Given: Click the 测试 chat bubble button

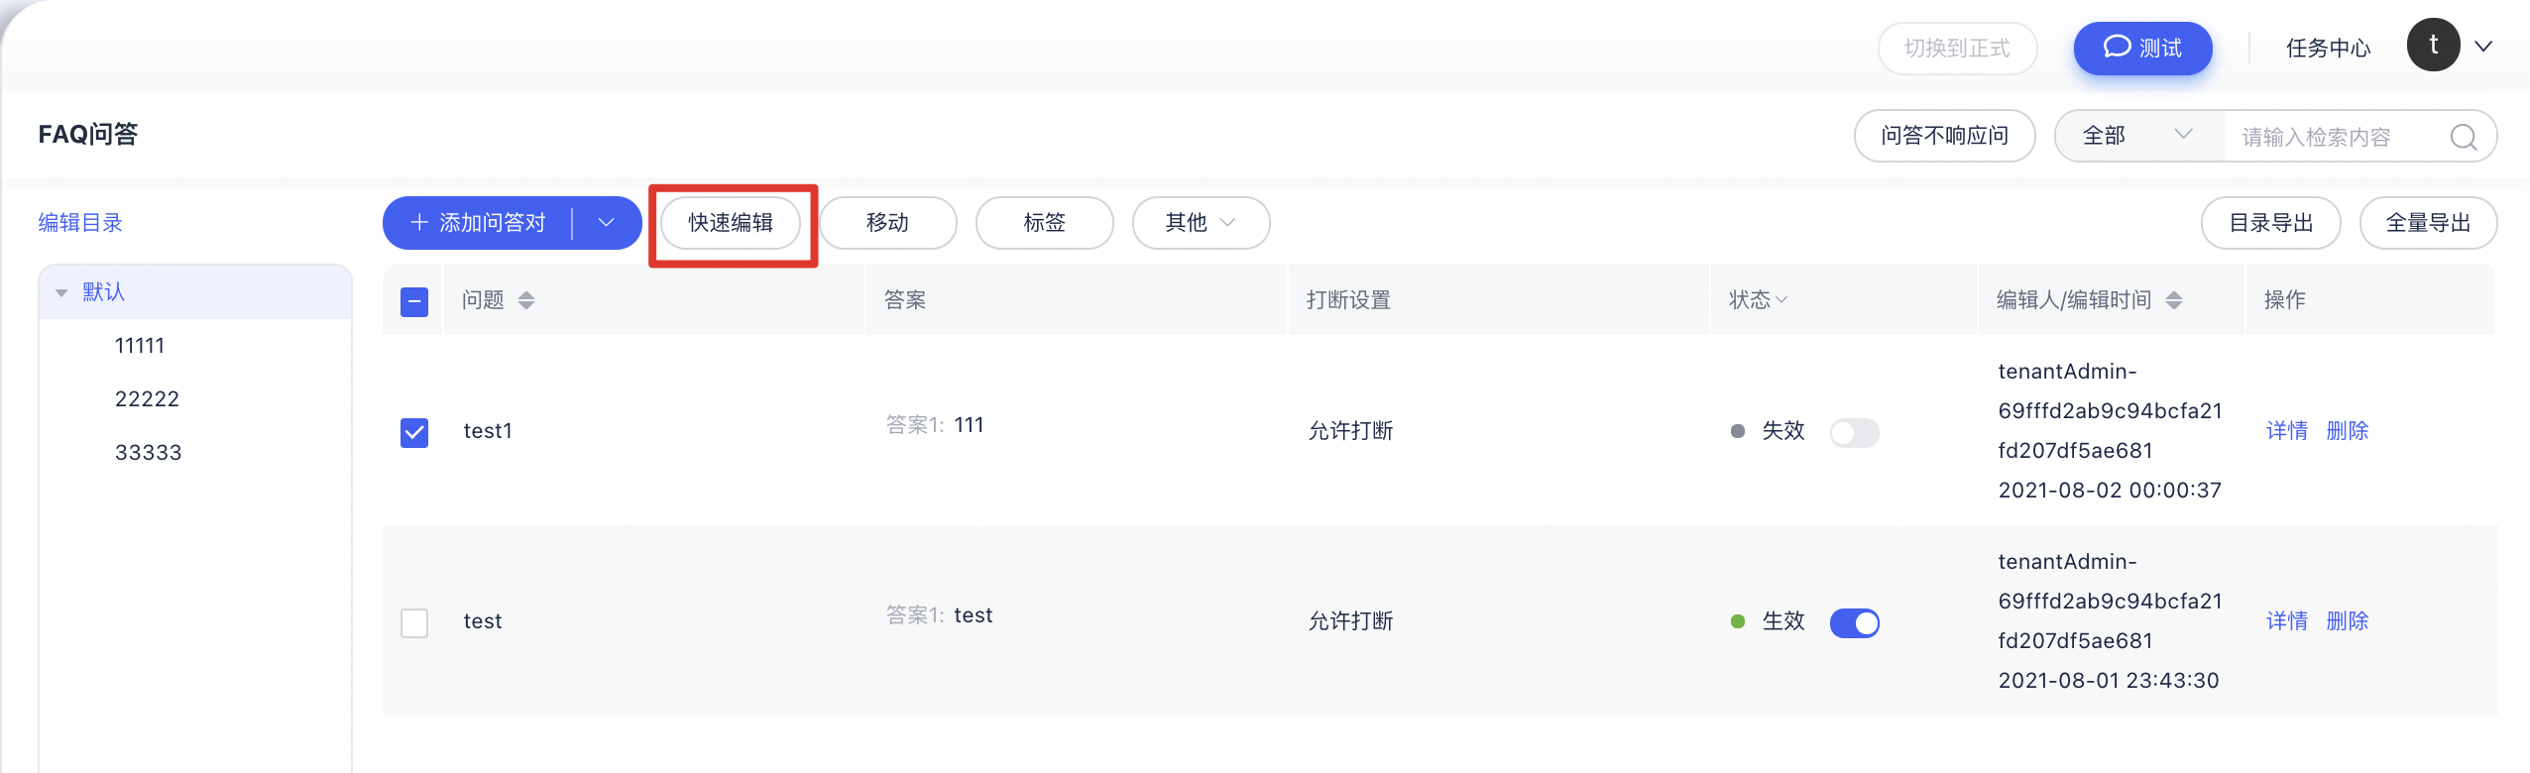Looking at the screenshot, I should (2142, 48).
